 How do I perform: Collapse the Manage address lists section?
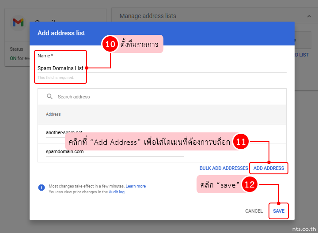pyautogui.click(x=308, y=16)
